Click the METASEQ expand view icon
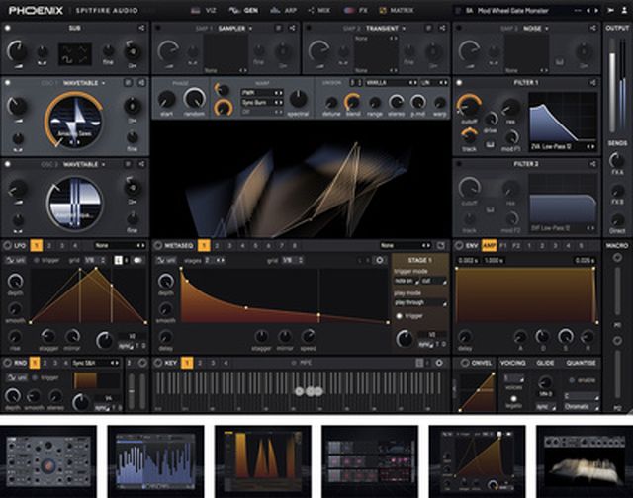Viewport: 633px width, 498px height. (x=441, y=245)
